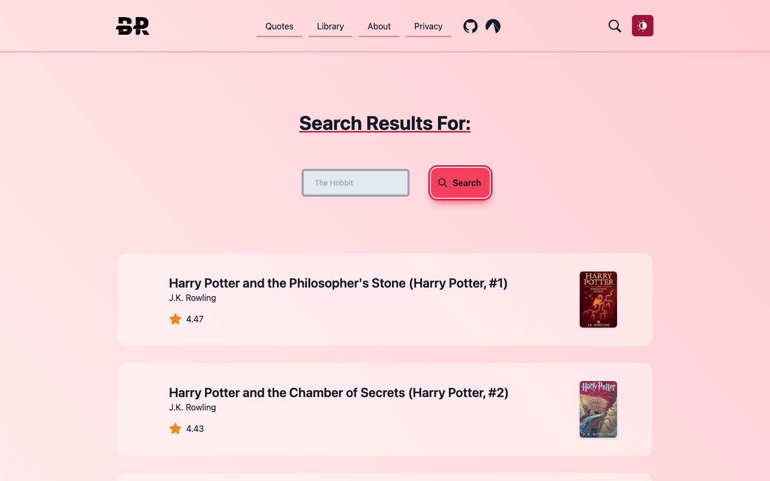
Task: Open Harry Potter and the Philosopher's Stone title
Action: tap(338, 283)
